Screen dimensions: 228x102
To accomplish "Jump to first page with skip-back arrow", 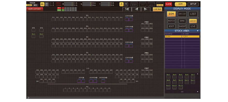I will (127, 9).
